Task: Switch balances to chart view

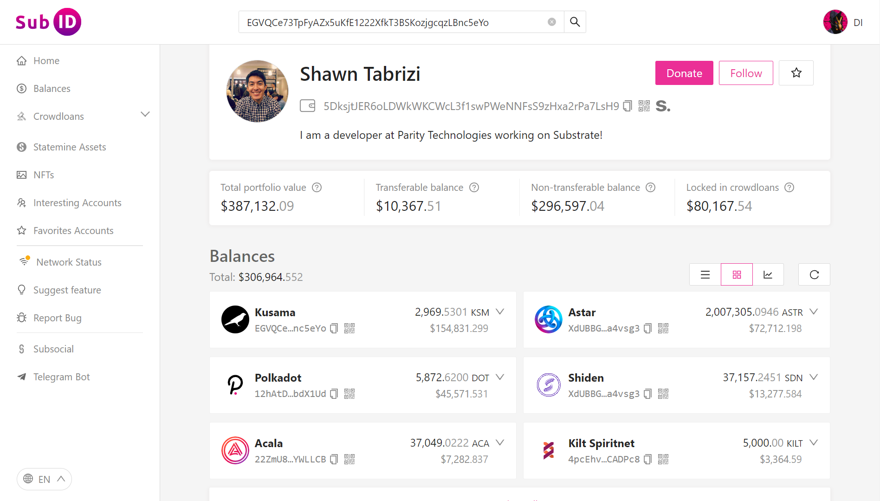Action: tap(768, 275)
